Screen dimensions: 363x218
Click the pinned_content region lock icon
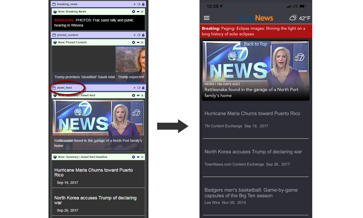click(143, 35)
